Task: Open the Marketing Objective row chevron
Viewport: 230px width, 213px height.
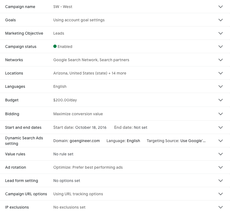Action: pyautogui.click(x=220, y=33)
